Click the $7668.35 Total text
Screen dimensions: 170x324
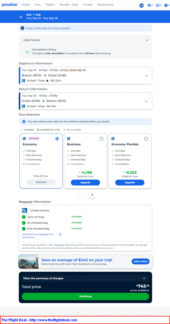[130, 176]
